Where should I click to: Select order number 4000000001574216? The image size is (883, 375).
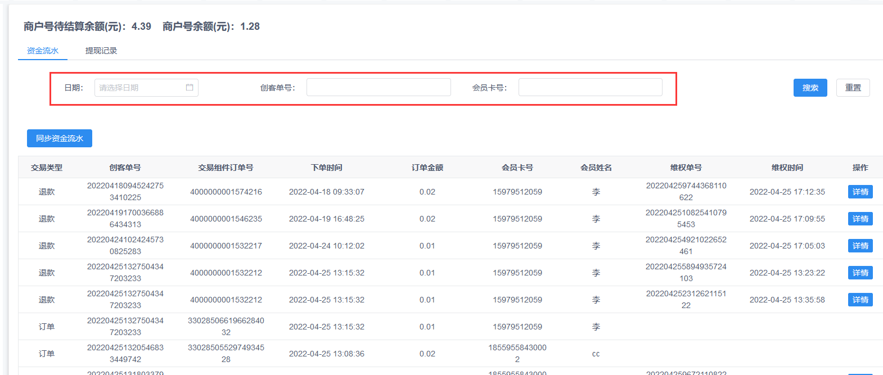point(226,192)
